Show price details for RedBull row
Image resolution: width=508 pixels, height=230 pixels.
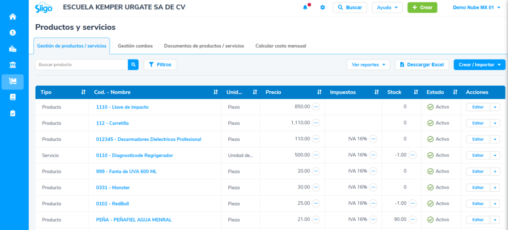316,203
